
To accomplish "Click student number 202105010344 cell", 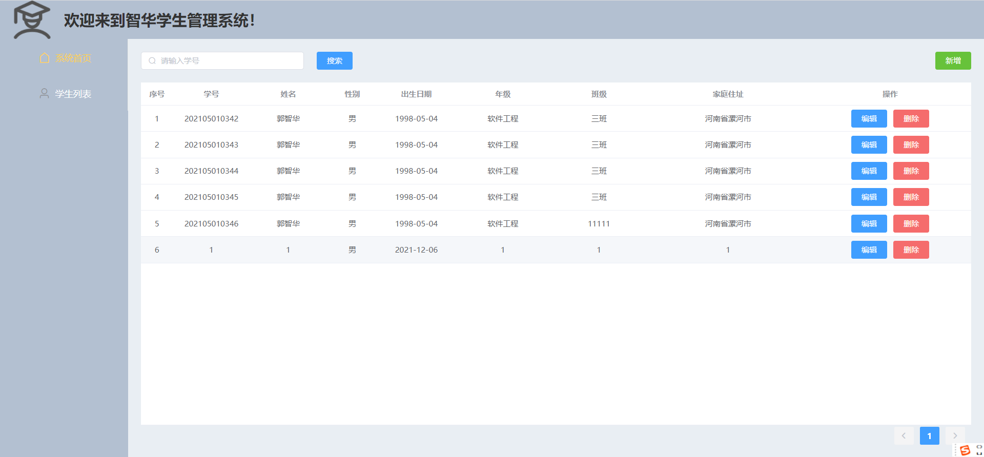I will point(211,171).
